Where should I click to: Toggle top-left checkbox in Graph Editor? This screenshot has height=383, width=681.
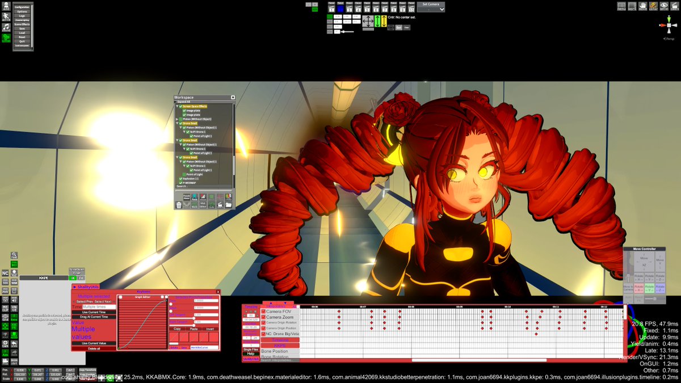point(120,297)
